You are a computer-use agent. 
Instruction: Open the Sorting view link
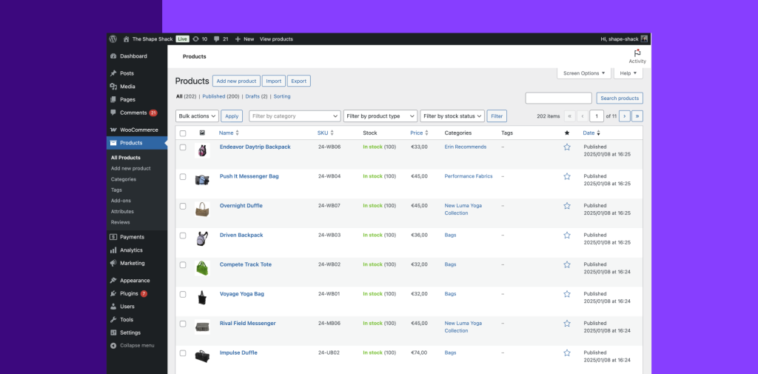[282, 97]
